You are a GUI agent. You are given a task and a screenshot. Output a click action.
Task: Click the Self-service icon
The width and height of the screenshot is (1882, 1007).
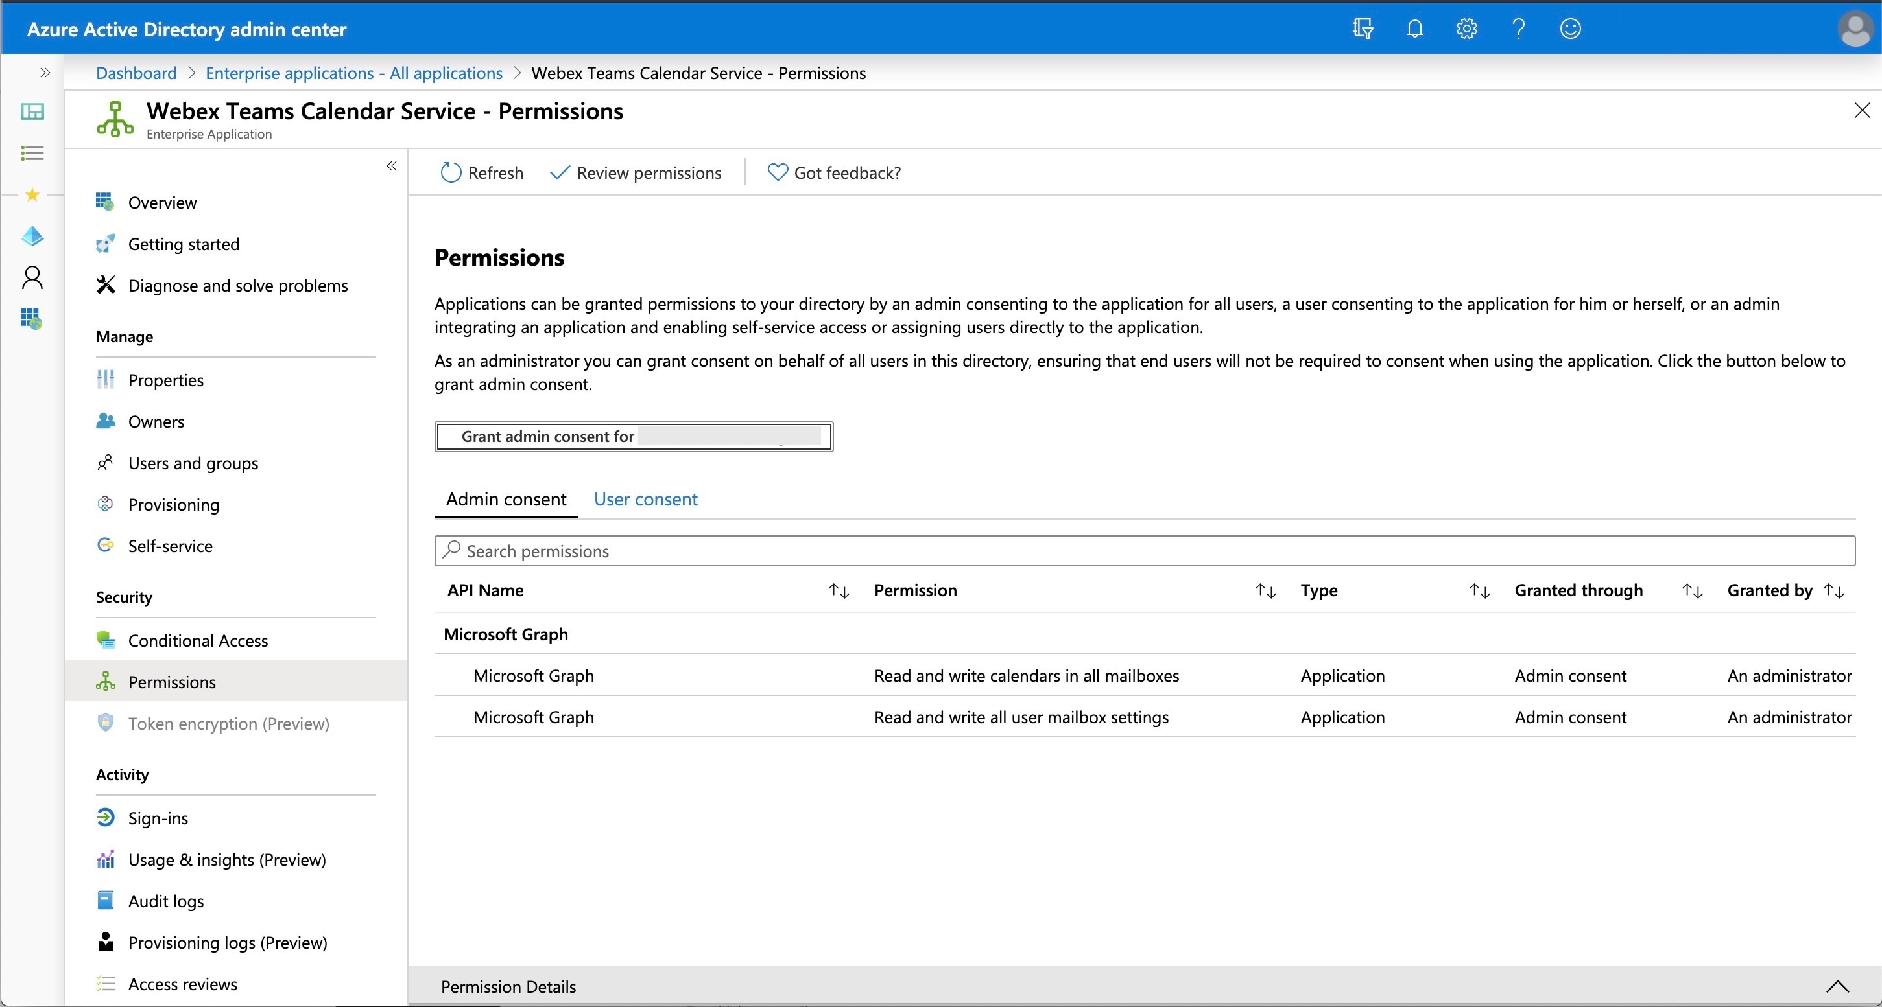coord(105,545)
